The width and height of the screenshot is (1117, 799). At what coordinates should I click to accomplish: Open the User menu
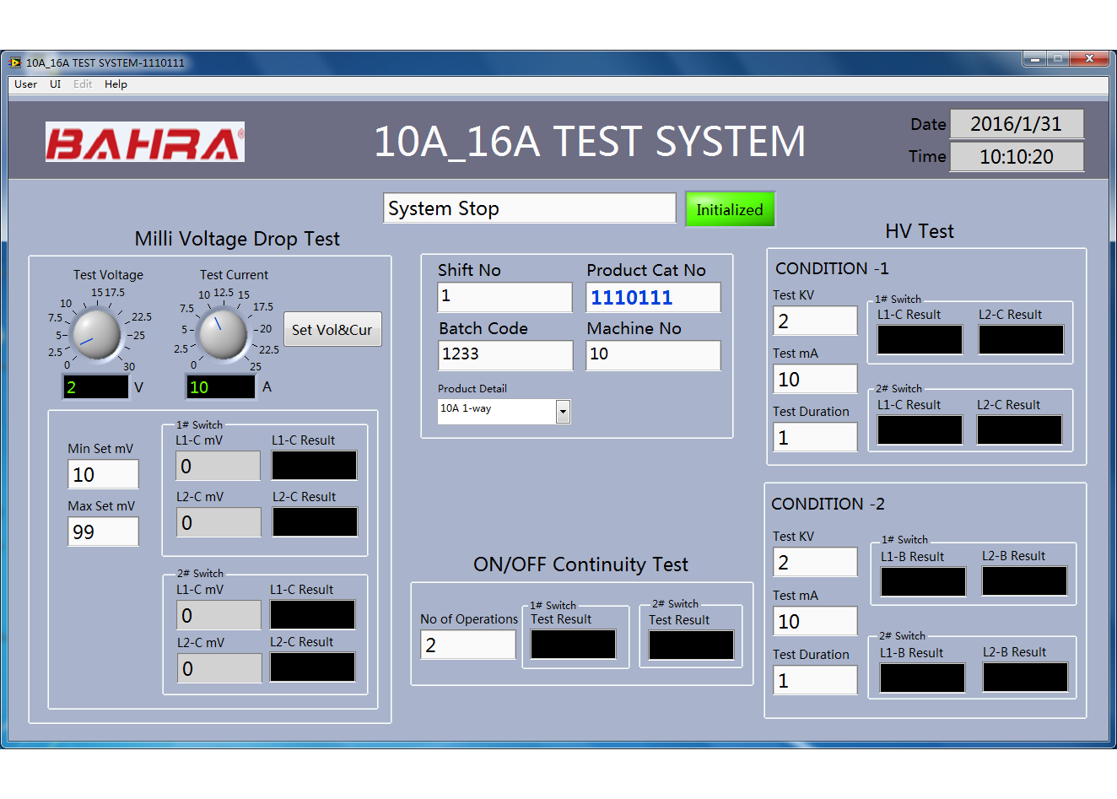click(x=25, y=84)
